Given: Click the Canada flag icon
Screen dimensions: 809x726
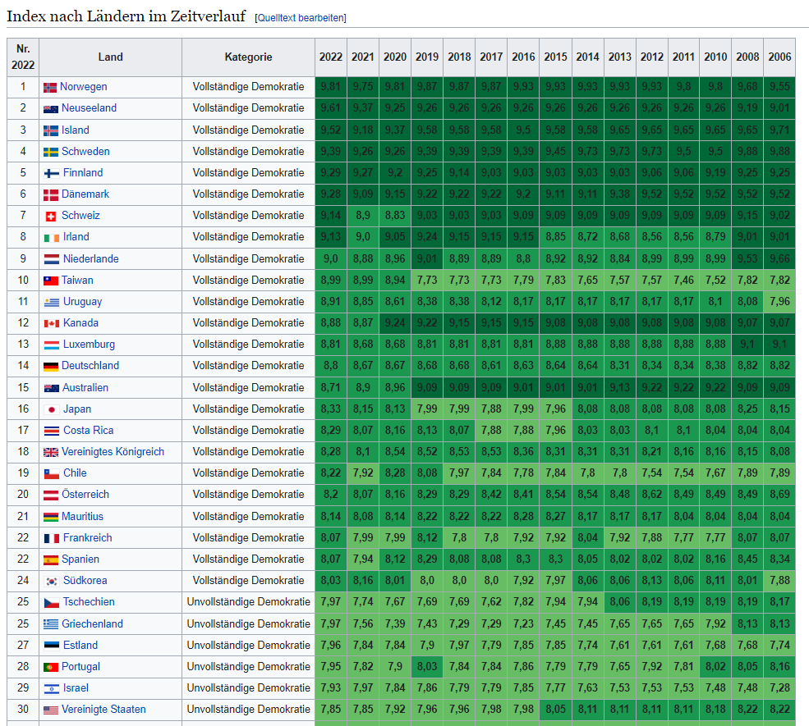Looking at the screenshot, I should [x=52, y=323].
